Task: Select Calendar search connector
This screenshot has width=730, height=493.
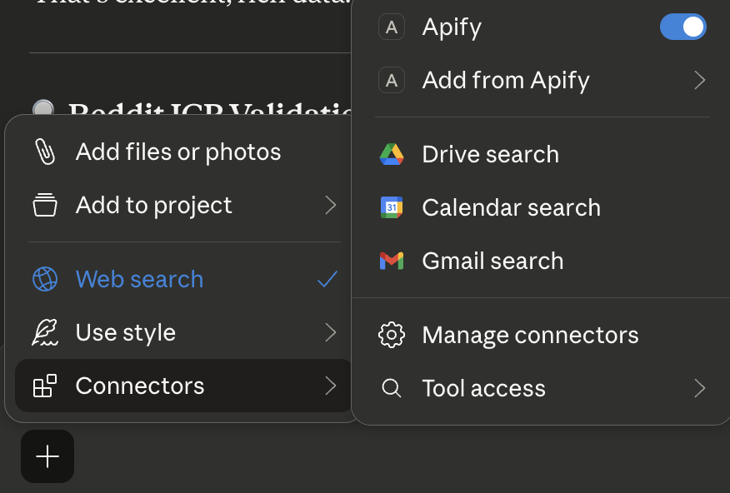Action: tap(542, 207)
